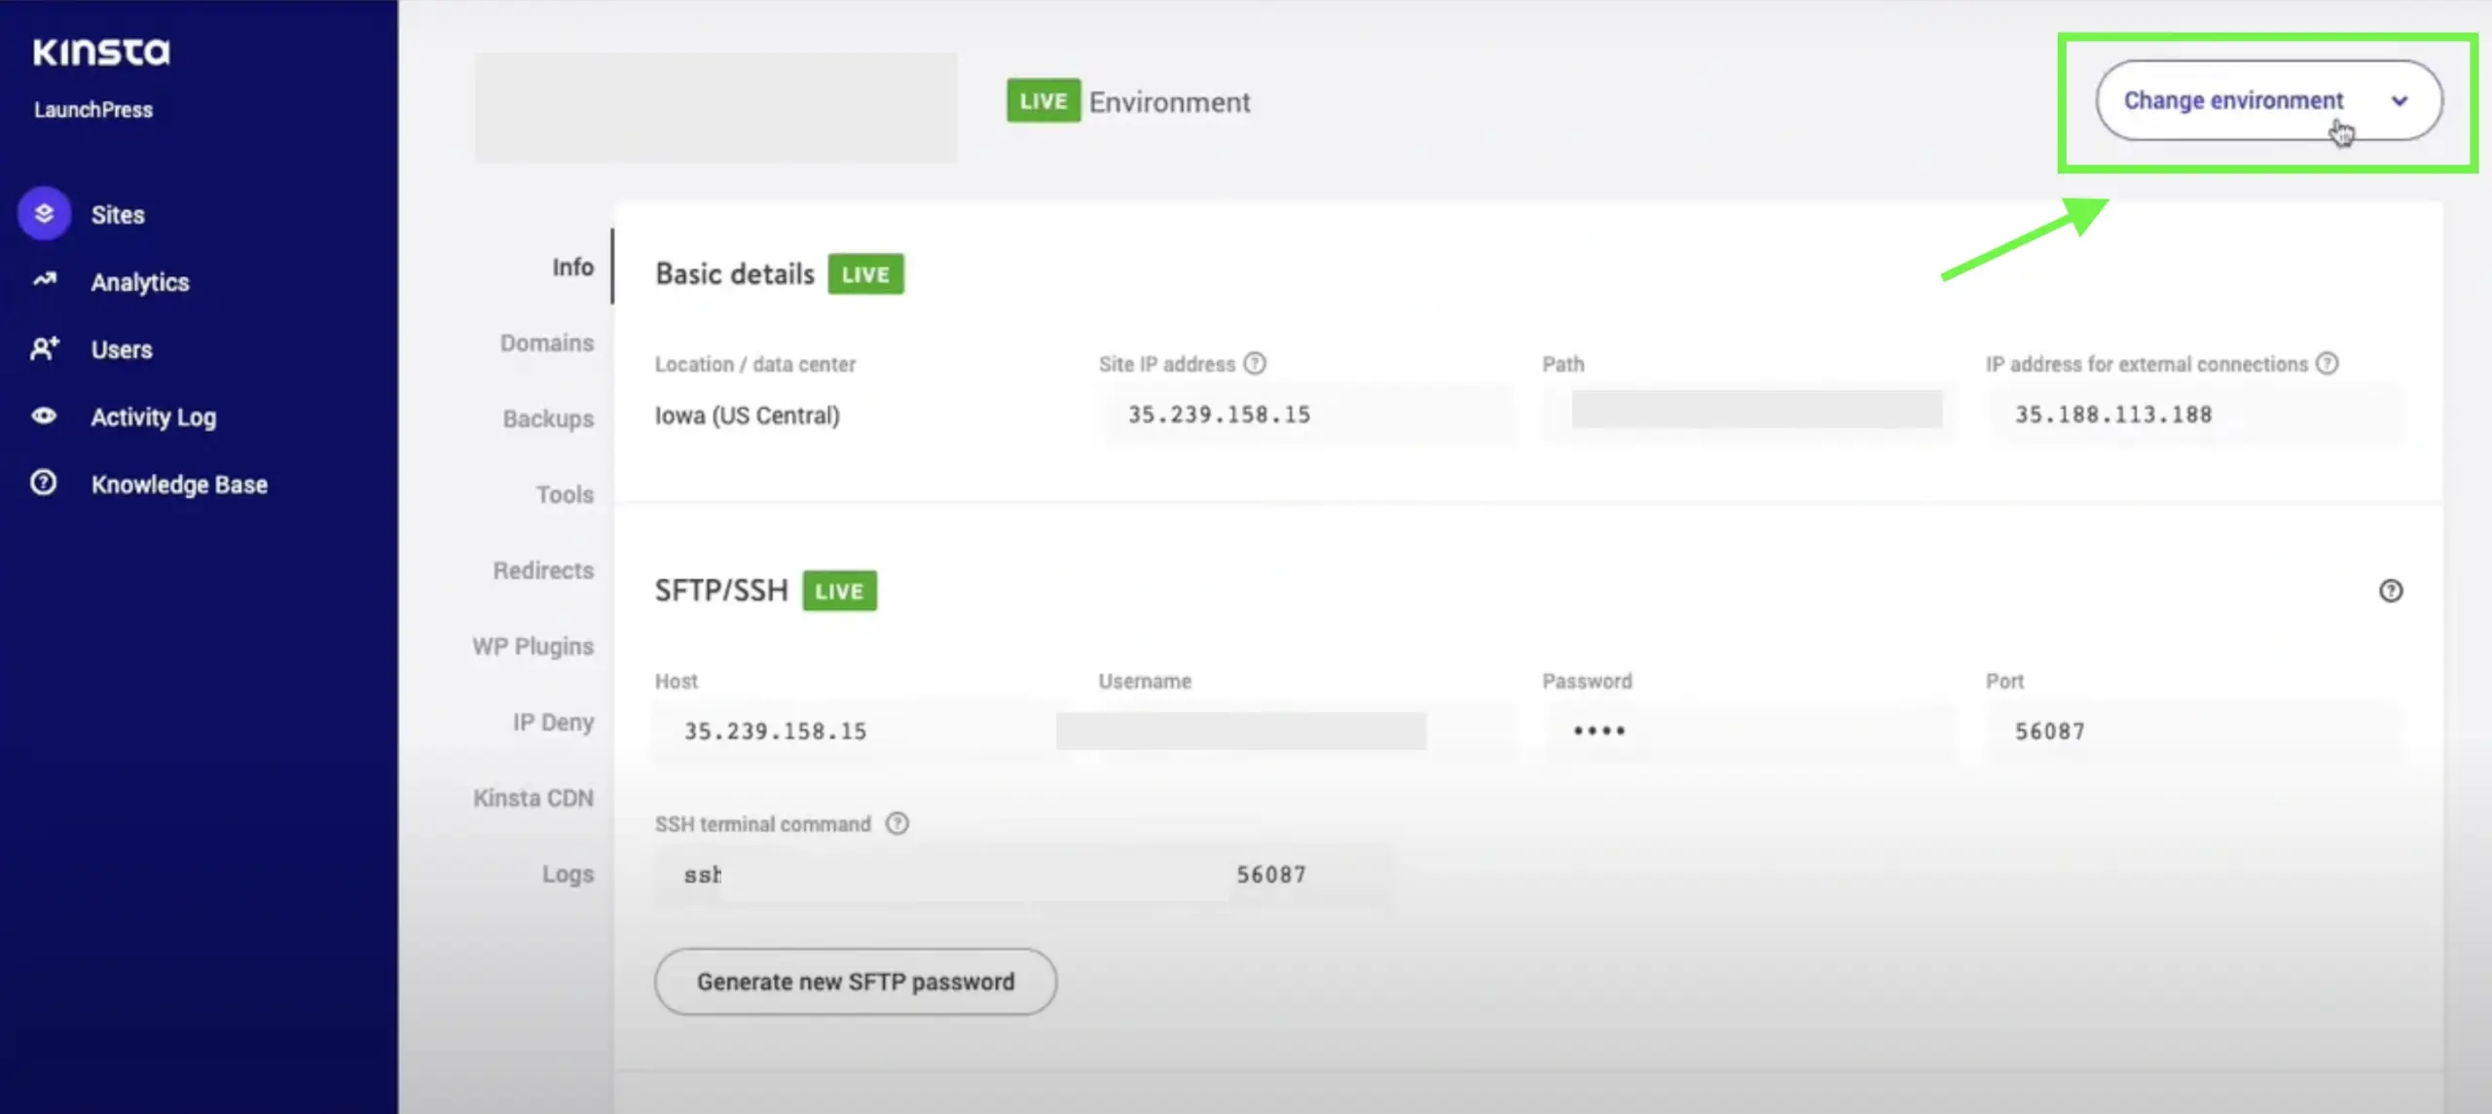Image resolution: width=2492 pixels, height=1114 pixels.
Task: Click the LaunchPress company name
Action: tap(93, 110)
